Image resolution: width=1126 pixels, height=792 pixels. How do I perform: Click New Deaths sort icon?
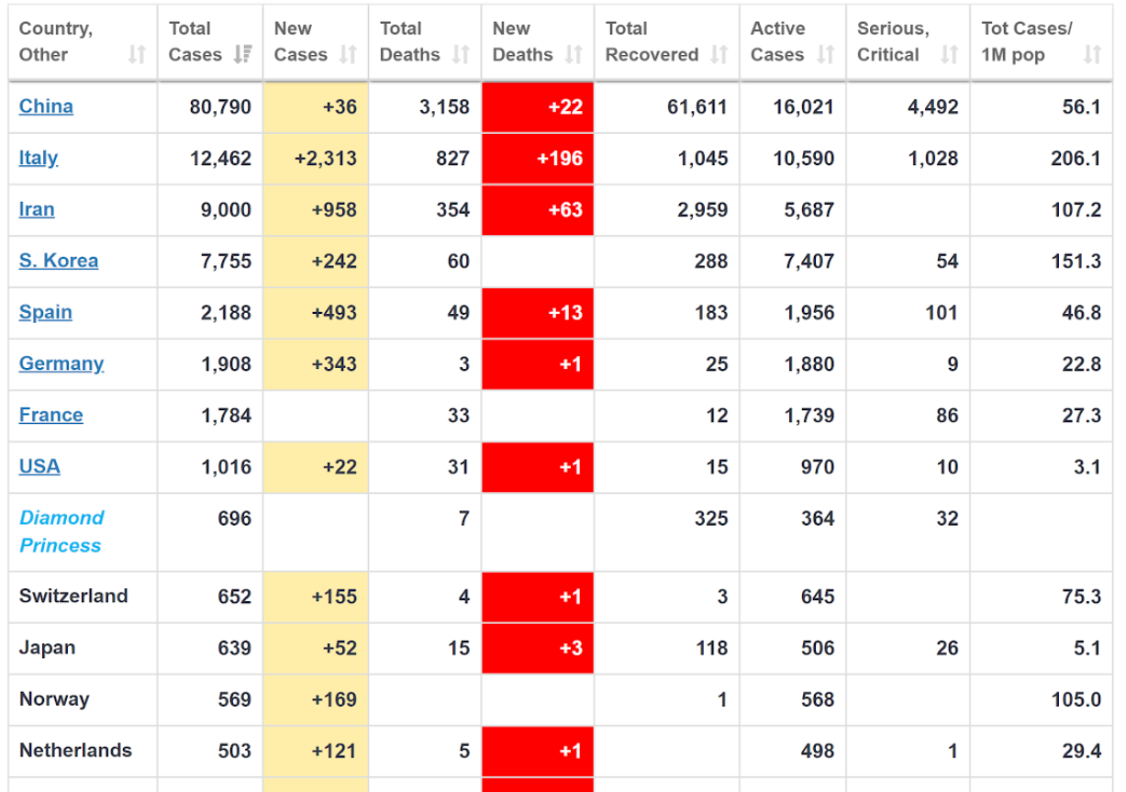[x=574, y=55]
